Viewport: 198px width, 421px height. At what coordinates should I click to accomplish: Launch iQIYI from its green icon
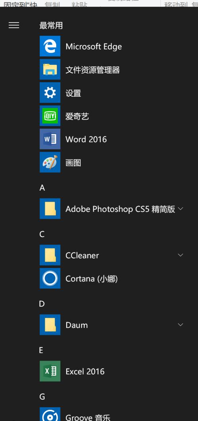(50, 116)
